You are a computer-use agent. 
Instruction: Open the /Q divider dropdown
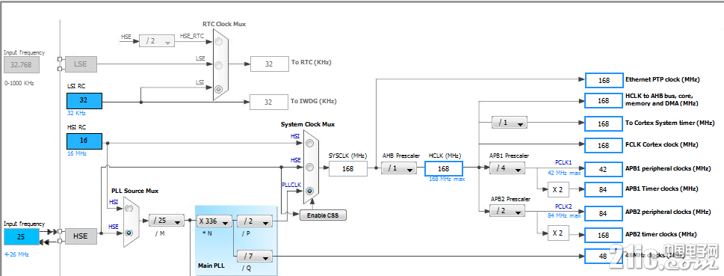255,256
